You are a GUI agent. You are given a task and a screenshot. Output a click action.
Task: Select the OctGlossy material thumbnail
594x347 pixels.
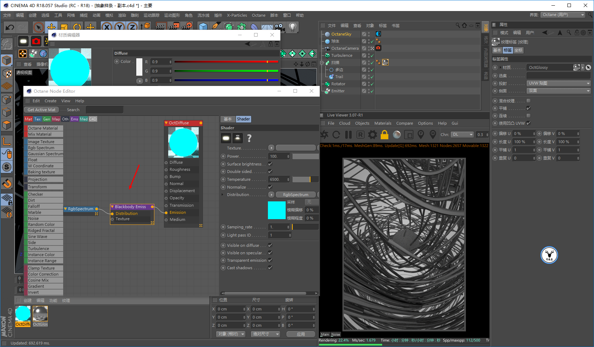pyautogui.click(x=40, y=314)
